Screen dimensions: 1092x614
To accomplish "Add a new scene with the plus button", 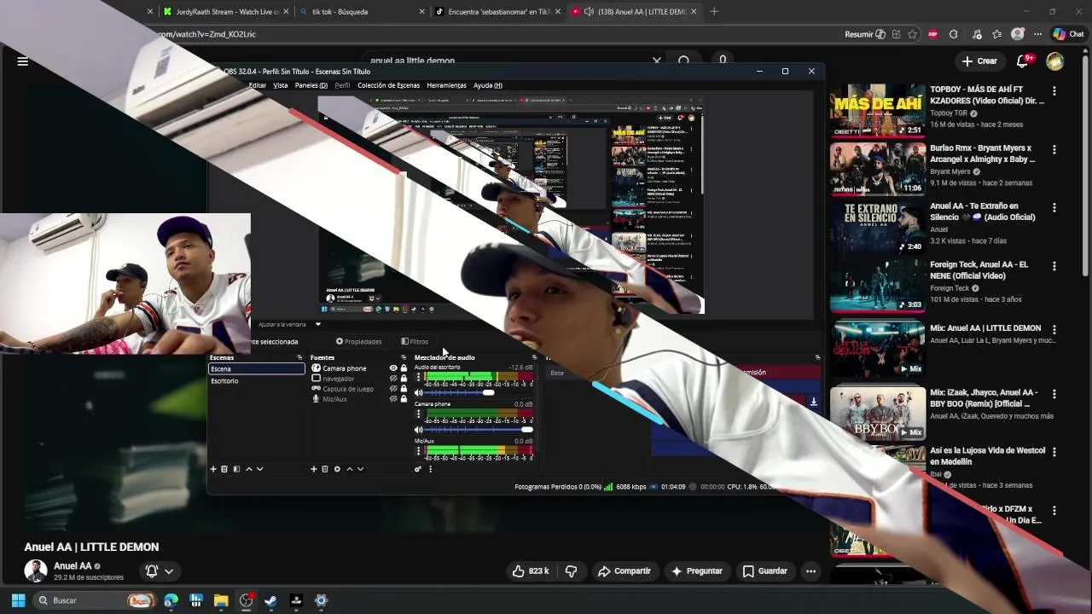I will click(x=213, y=469).
